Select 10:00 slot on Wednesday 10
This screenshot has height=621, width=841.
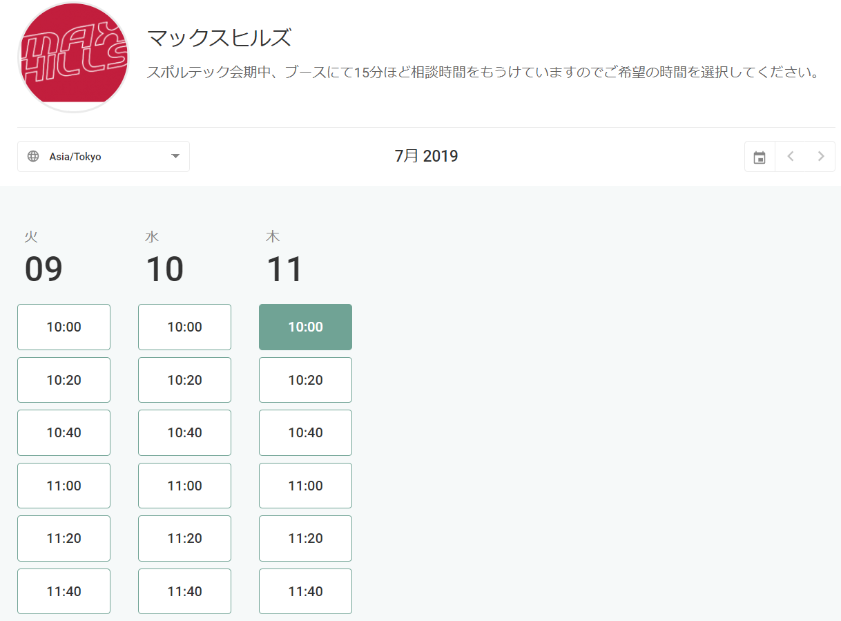click(x=184, y=327)
